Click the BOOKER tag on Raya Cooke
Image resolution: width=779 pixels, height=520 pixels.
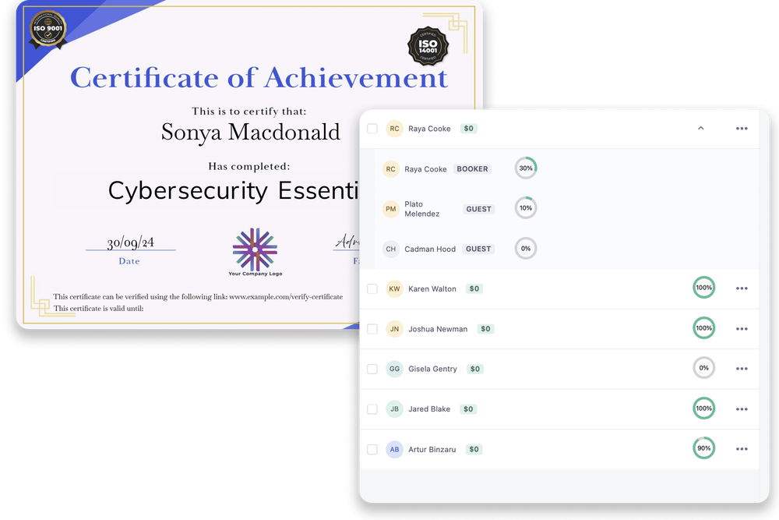point(473,169)
